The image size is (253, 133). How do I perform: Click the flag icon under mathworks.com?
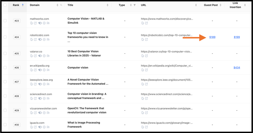point(48,23)
